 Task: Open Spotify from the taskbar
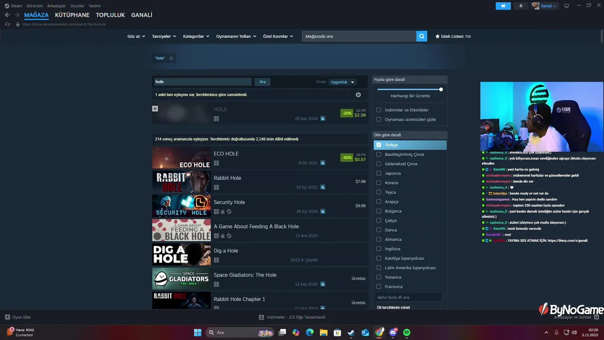(407, 332)
